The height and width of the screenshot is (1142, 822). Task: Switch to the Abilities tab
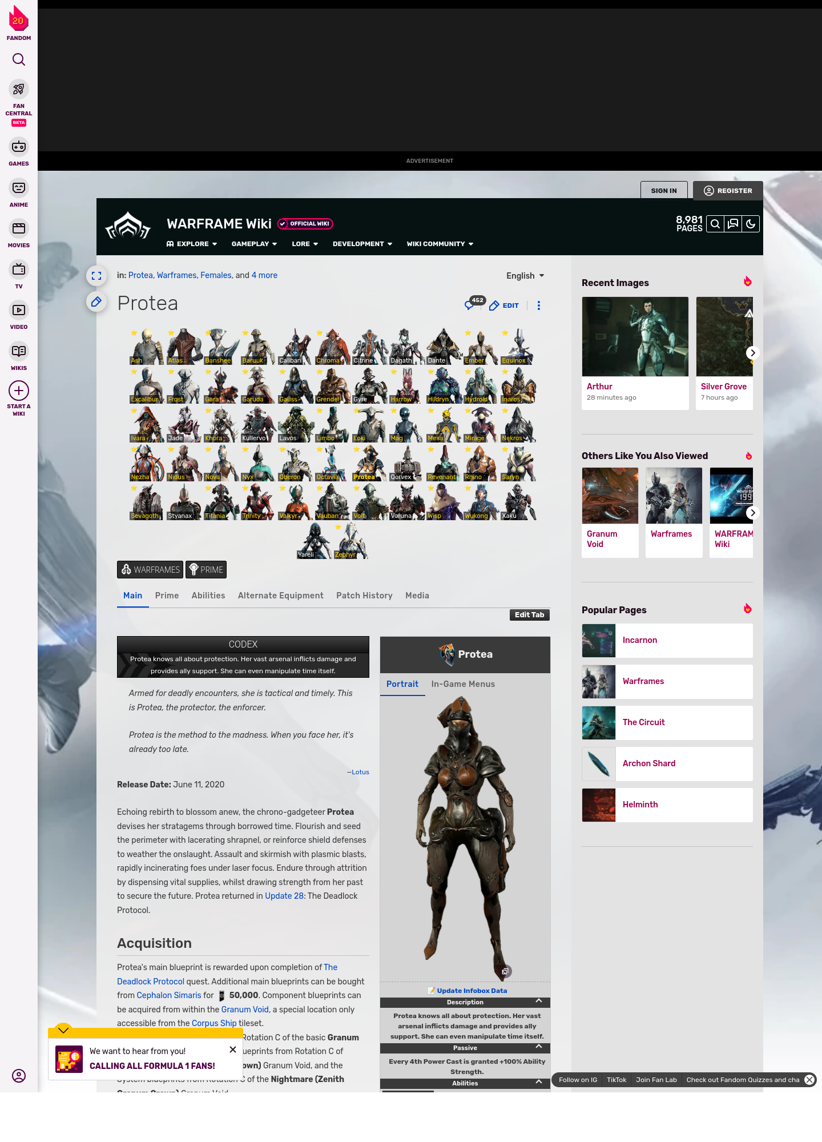[208, 596]
